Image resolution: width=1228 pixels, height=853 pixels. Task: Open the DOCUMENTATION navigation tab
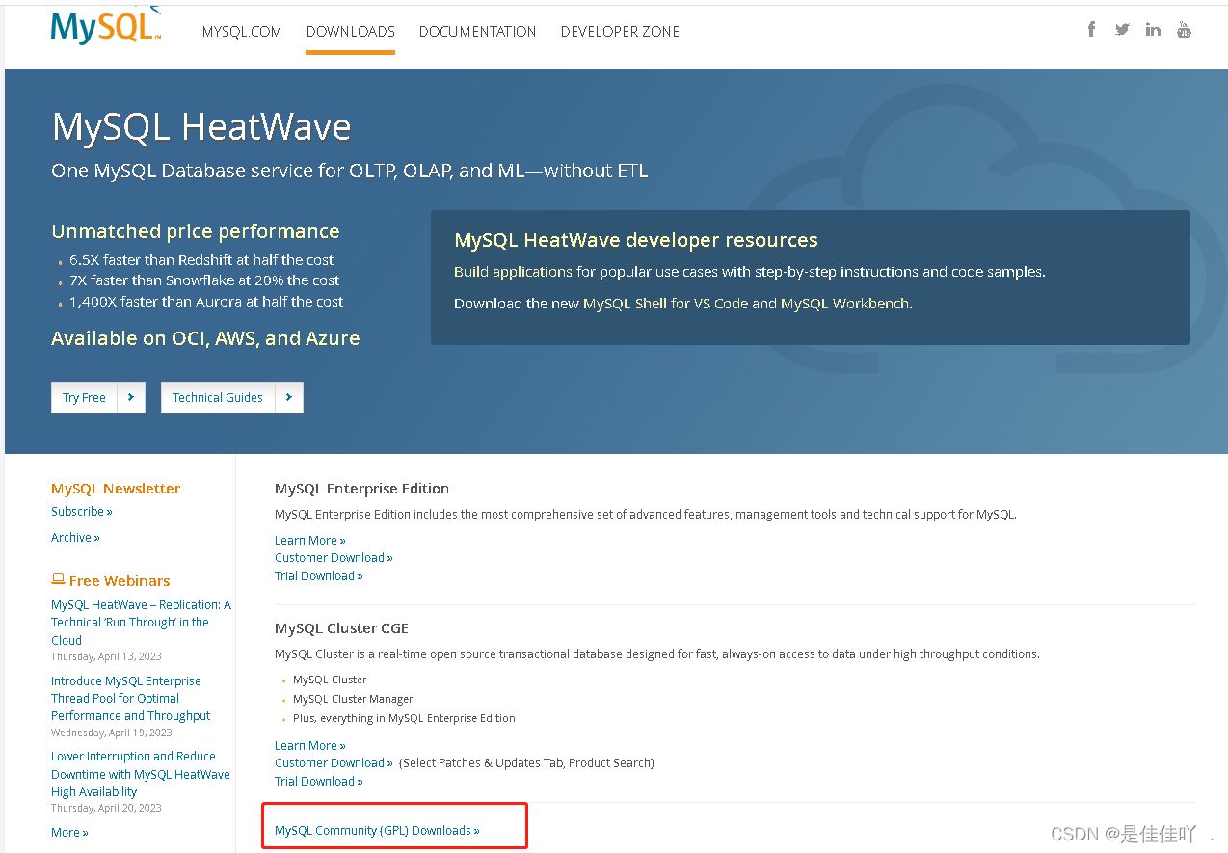[x=478, y=32]
